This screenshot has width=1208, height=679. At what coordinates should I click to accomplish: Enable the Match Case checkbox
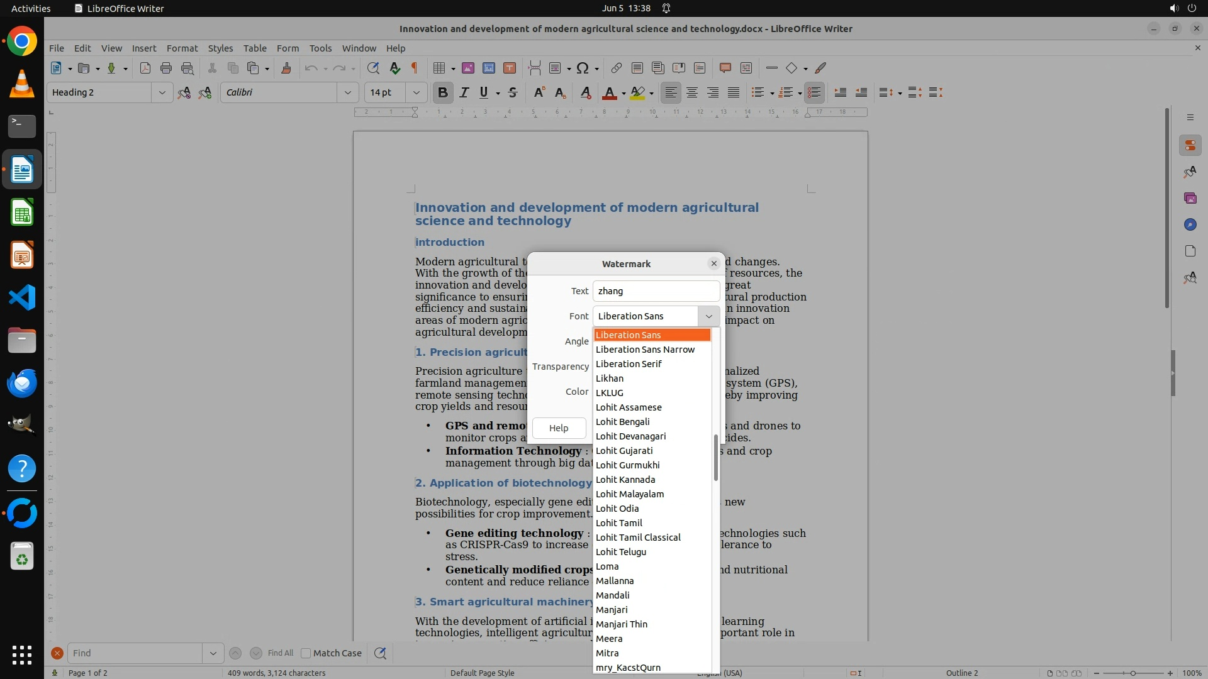[306, 653]
